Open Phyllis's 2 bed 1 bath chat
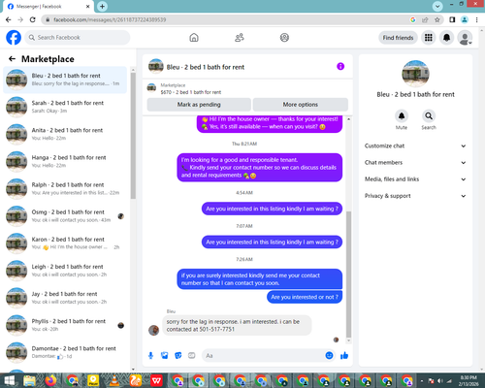Image resolution: width=485 pixels, height=388 pixels. pyautogui.click(x=65, y=325)
